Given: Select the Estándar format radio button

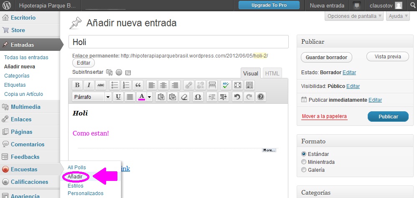Looking at the screenshot, I should 304,154.
